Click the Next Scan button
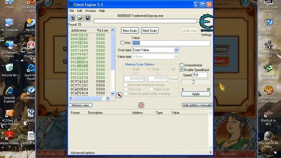The image size is (281, 158). (x=150, y=31)
